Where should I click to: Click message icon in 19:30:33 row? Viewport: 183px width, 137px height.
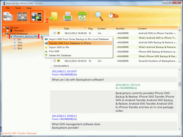[59, 61]
